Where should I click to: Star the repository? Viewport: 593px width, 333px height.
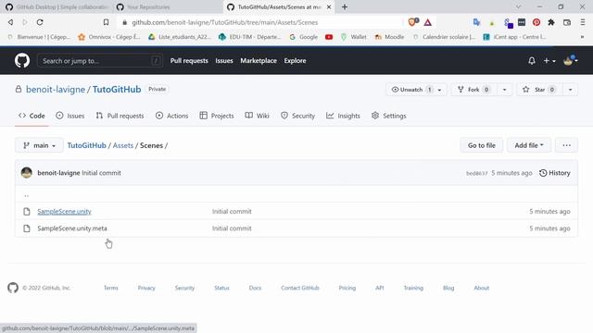pos(539,90)
